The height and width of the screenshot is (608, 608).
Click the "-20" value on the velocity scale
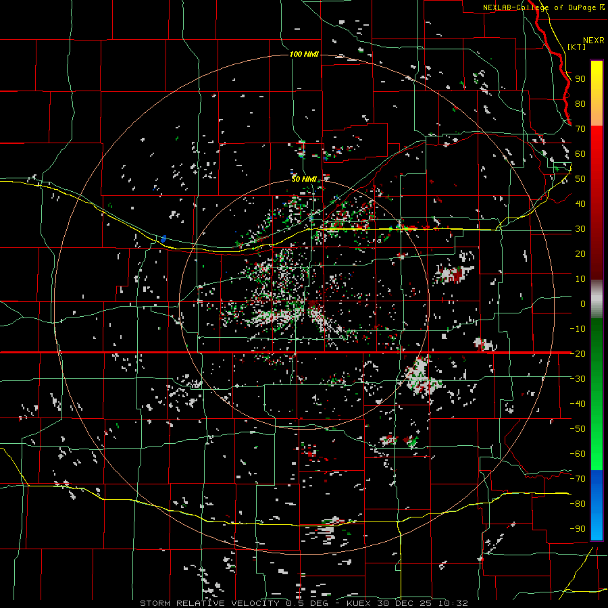pos(578,354)
